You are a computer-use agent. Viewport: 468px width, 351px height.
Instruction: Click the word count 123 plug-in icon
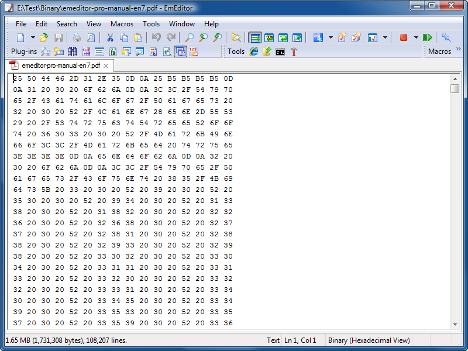194,51
